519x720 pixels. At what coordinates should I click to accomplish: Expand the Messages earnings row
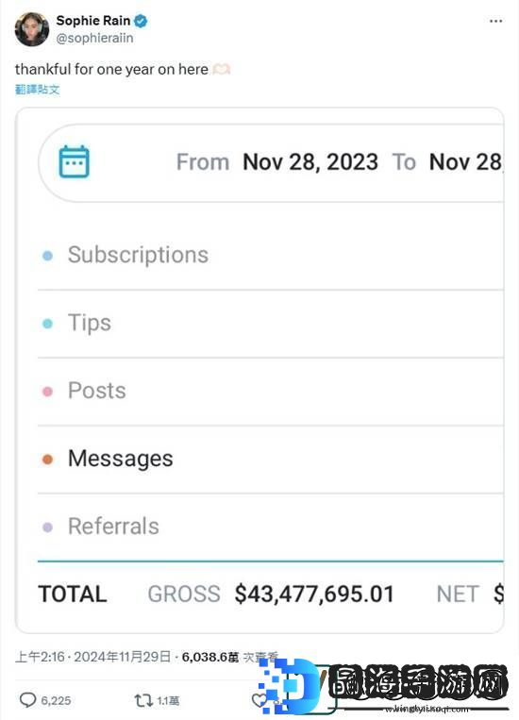click(x=271, y=459)
